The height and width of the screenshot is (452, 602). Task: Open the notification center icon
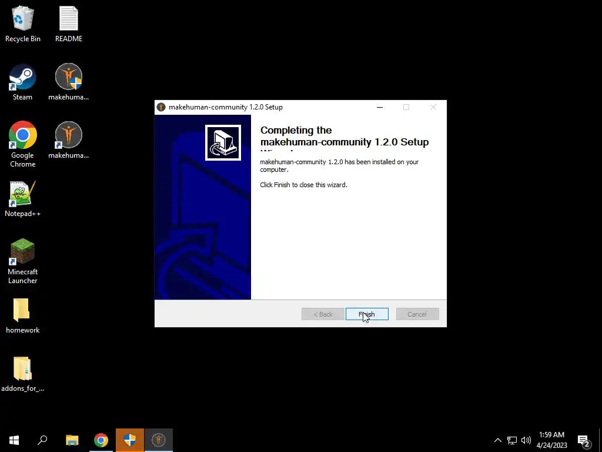584,440
